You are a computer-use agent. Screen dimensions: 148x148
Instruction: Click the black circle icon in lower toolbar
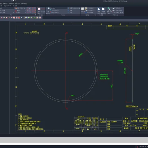coord(21,17)
